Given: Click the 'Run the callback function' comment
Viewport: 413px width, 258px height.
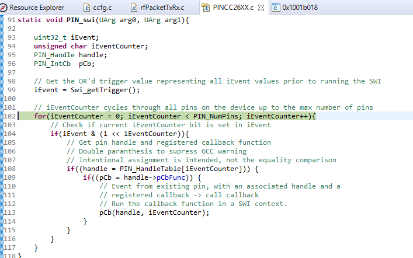Looking at the screenshot, I should point(193,204).
